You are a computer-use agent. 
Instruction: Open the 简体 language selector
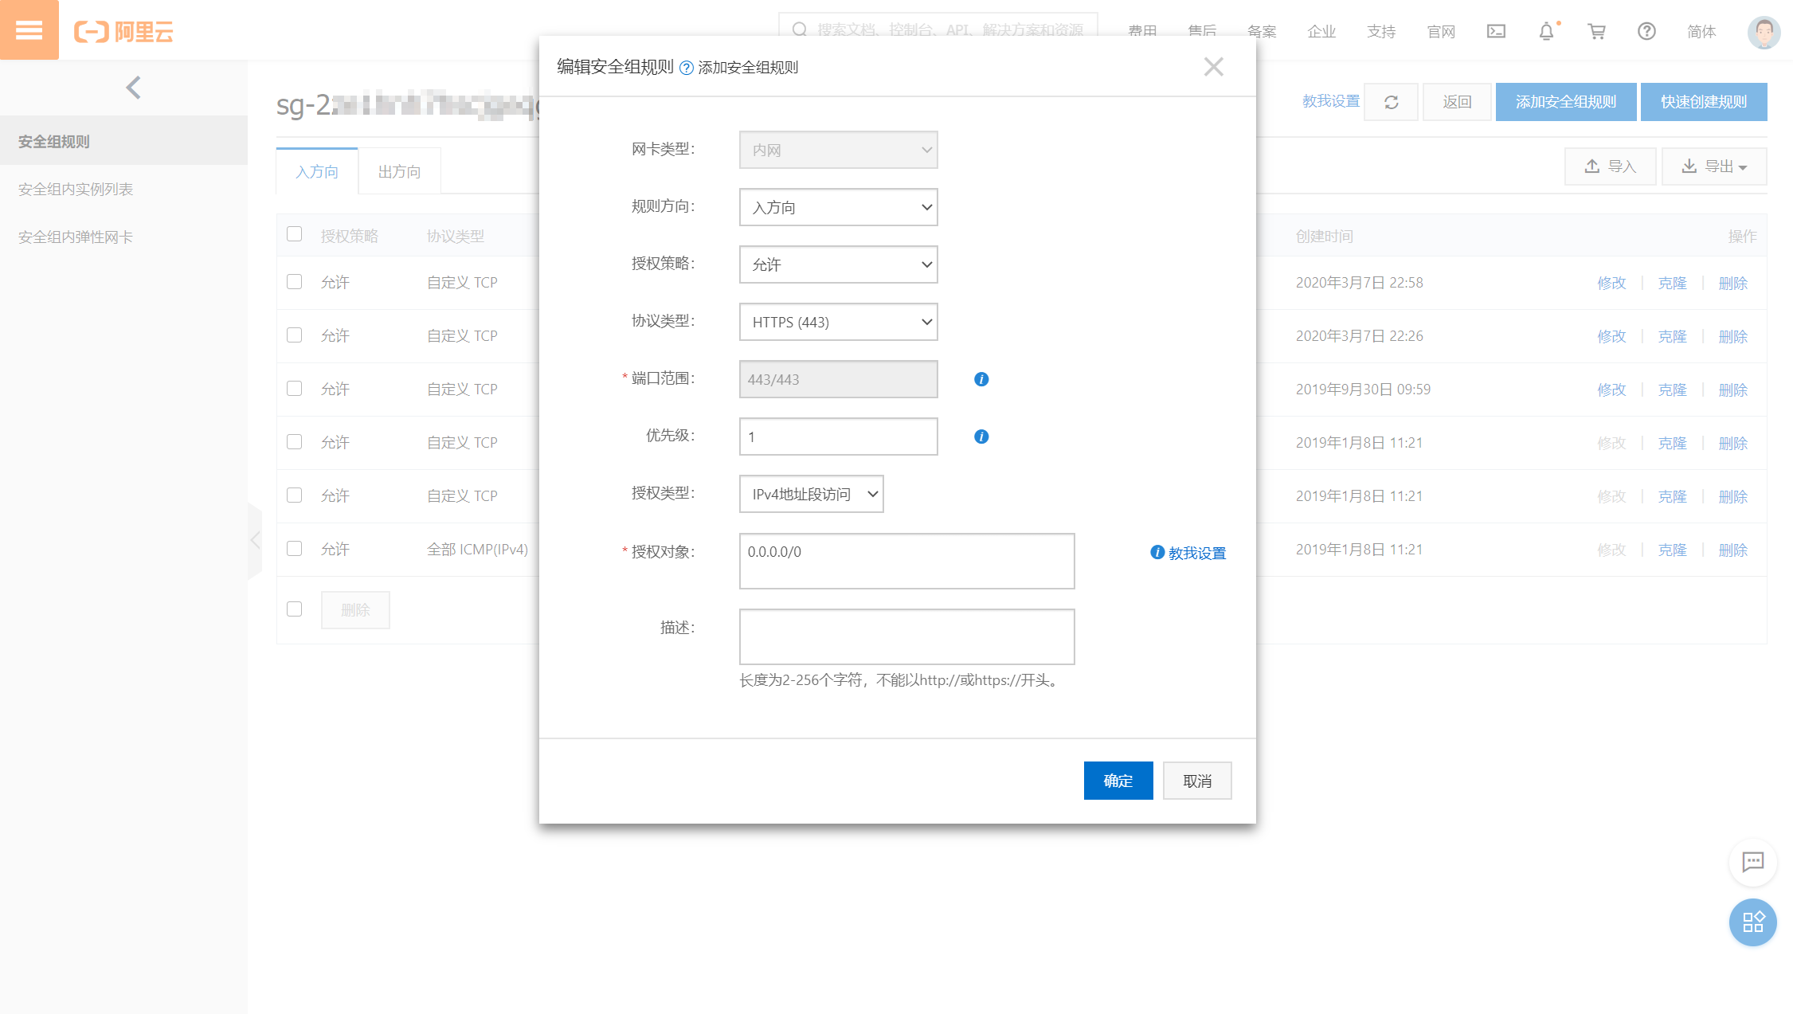(1701, 32)
